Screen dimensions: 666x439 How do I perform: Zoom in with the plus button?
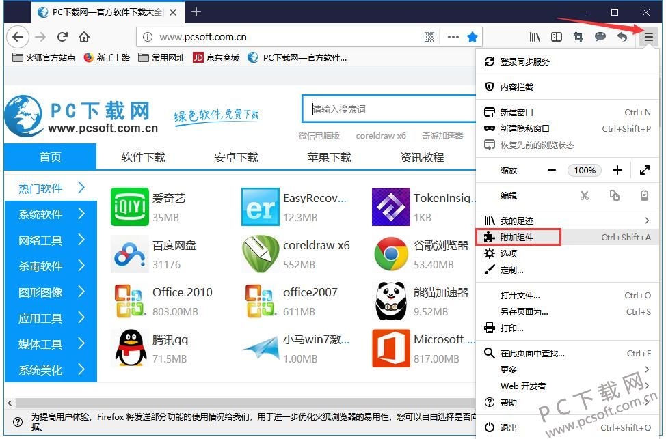click(x=617, y=171)
